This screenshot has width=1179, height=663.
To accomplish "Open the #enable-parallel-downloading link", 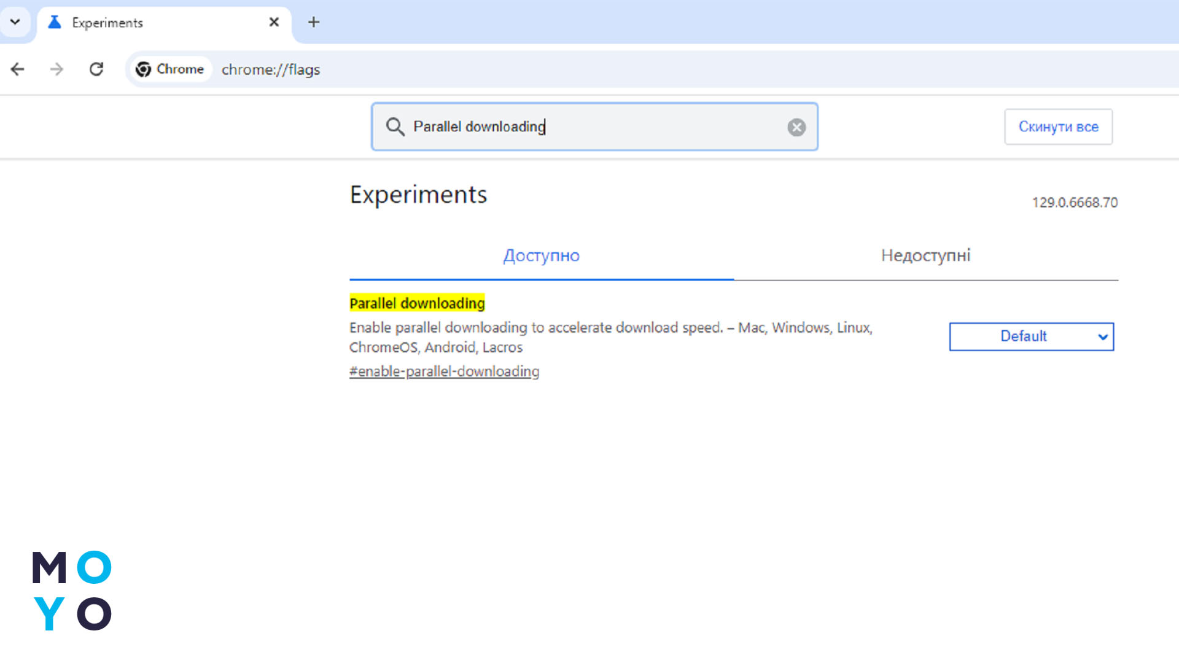I will [x=444, y=371].
